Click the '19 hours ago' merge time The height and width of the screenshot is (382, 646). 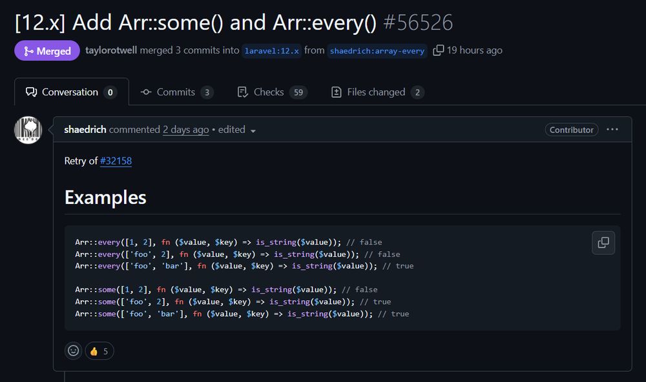(x=475, y=50)
